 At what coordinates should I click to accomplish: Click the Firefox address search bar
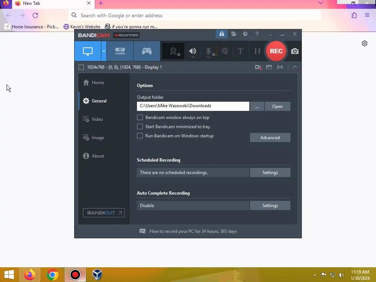point(195,15)
